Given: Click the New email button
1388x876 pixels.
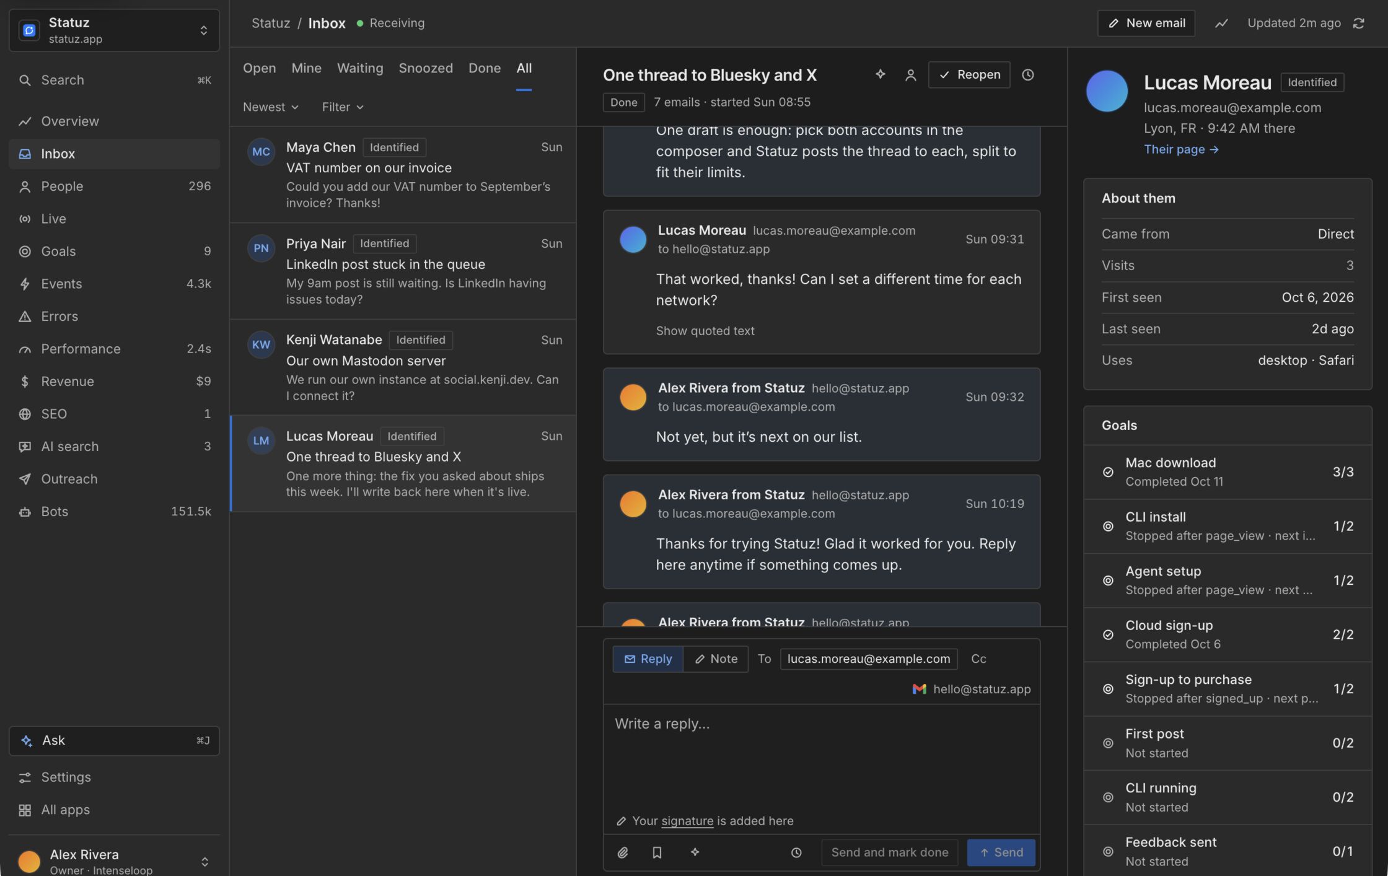Looking at the screenshot, I should [x=1146, y=23].
